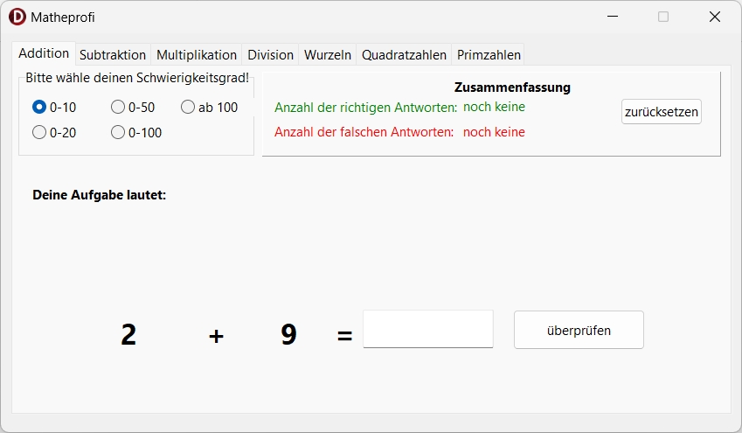Switch to the Addition tab
Image resolution: width=742 pixels, height=433 pixels.
click(44, 53)
